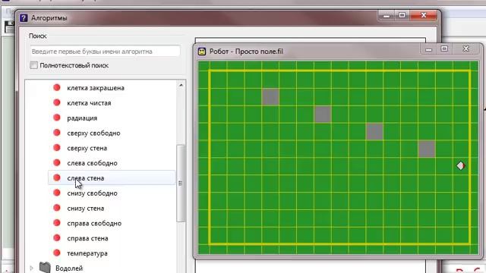Screen dimensions: 486x273
Task: Minimize the Алгоритмы dialog window
Action: [x=387, y=16]
